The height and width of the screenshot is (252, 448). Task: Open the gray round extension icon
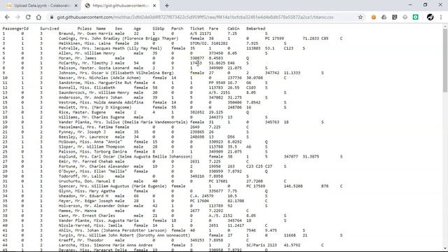pos(405,17)
